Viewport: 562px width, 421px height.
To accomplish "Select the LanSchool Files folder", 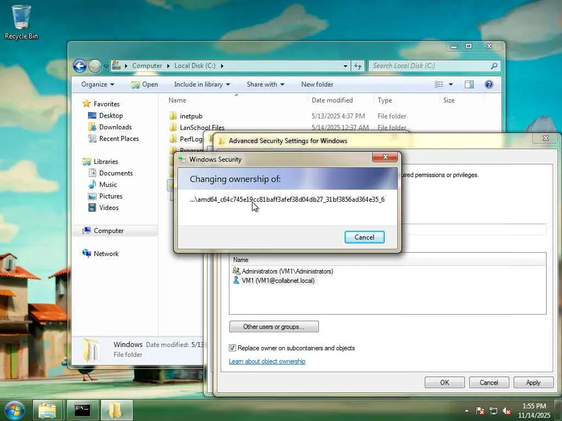I will click(202, 127).
